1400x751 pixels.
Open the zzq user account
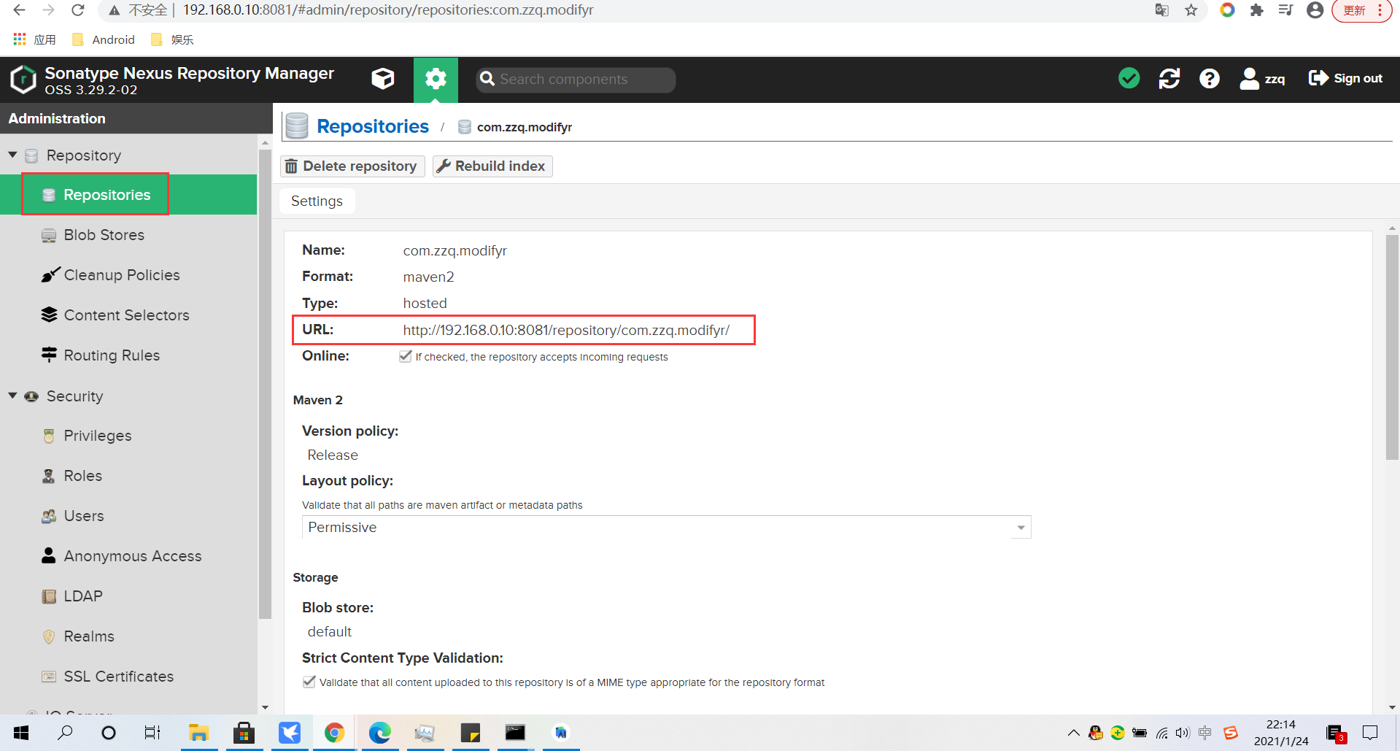(x=1263, y=78)
